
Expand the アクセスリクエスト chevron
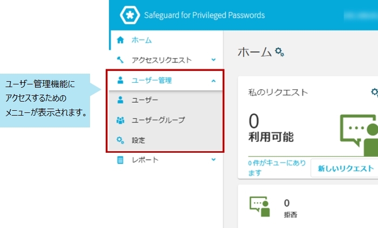pyautogui.click(x=214, y=60)
